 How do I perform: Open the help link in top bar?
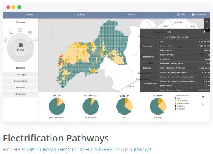pos(181,15)
